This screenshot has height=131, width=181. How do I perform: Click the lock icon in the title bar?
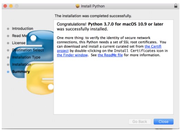pyautogui.click(x=176, y=6)
